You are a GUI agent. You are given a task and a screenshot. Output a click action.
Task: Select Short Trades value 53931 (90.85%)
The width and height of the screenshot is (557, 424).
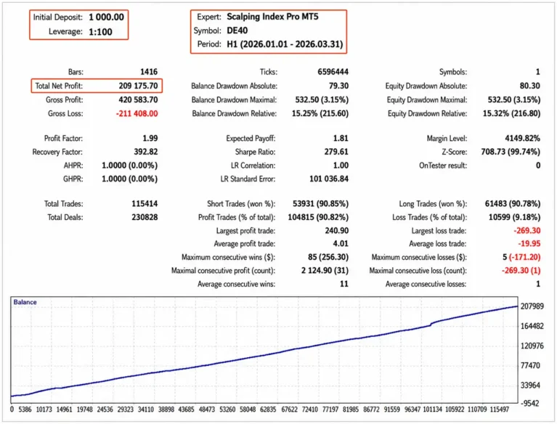[320, 204]
